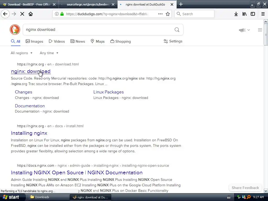Select nginx download taskbar window button

(90, 197)
